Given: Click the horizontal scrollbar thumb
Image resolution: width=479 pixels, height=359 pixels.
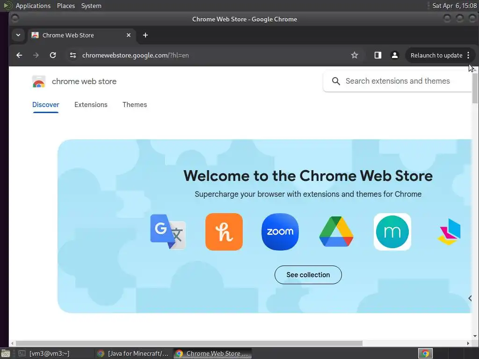Looking at the screenshot, I should pos(189,343).
